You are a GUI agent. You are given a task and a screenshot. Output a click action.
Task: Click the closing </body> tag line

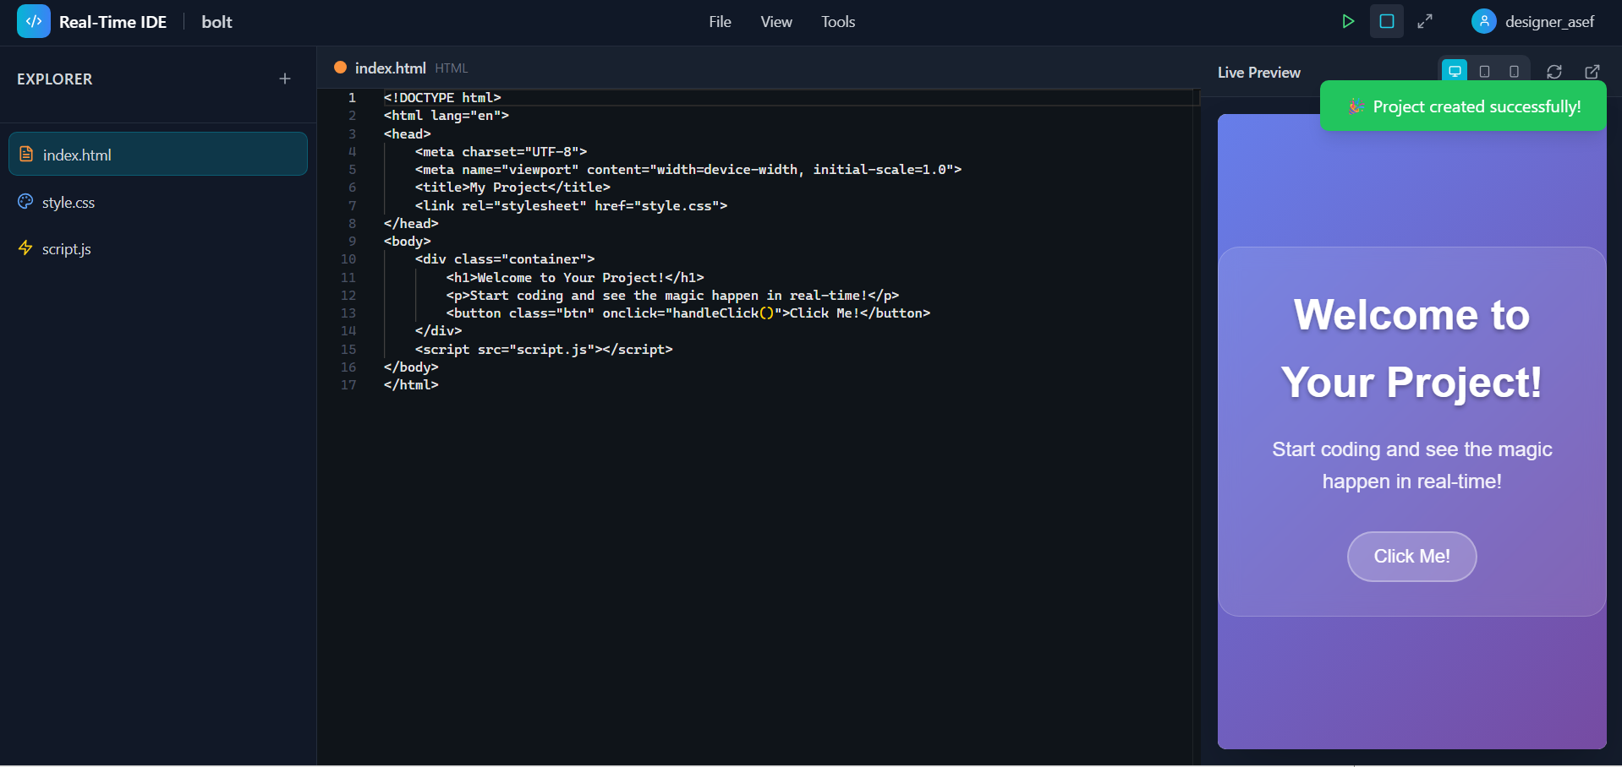pos(411,367)
